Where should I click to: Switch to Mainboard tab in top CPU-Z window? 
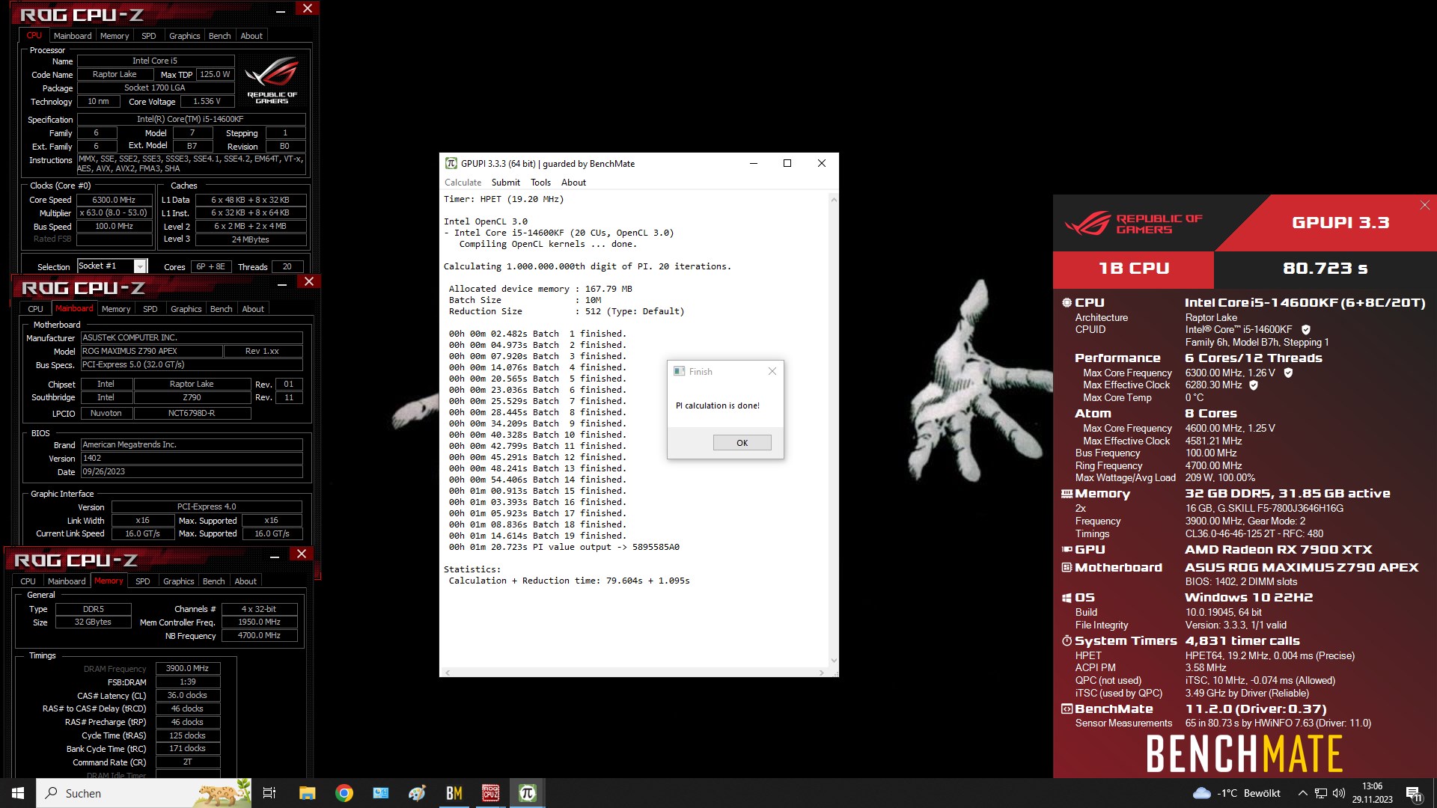pos(73,36)
